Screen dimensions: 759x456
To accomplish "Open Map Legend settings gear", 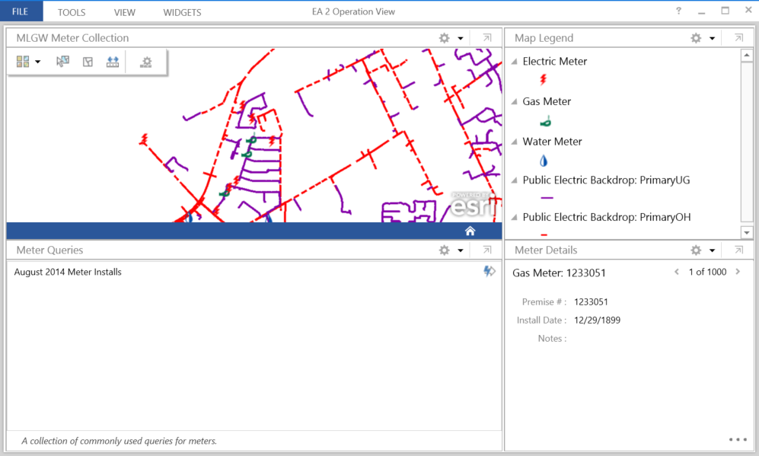I will pyautogui.click(x=696, y=38).
